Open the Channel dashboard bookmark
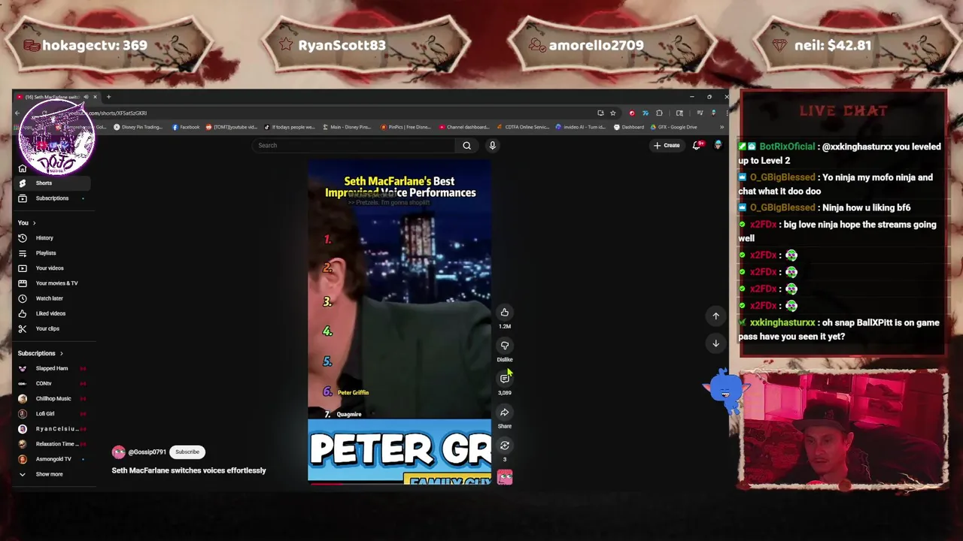 463,127
